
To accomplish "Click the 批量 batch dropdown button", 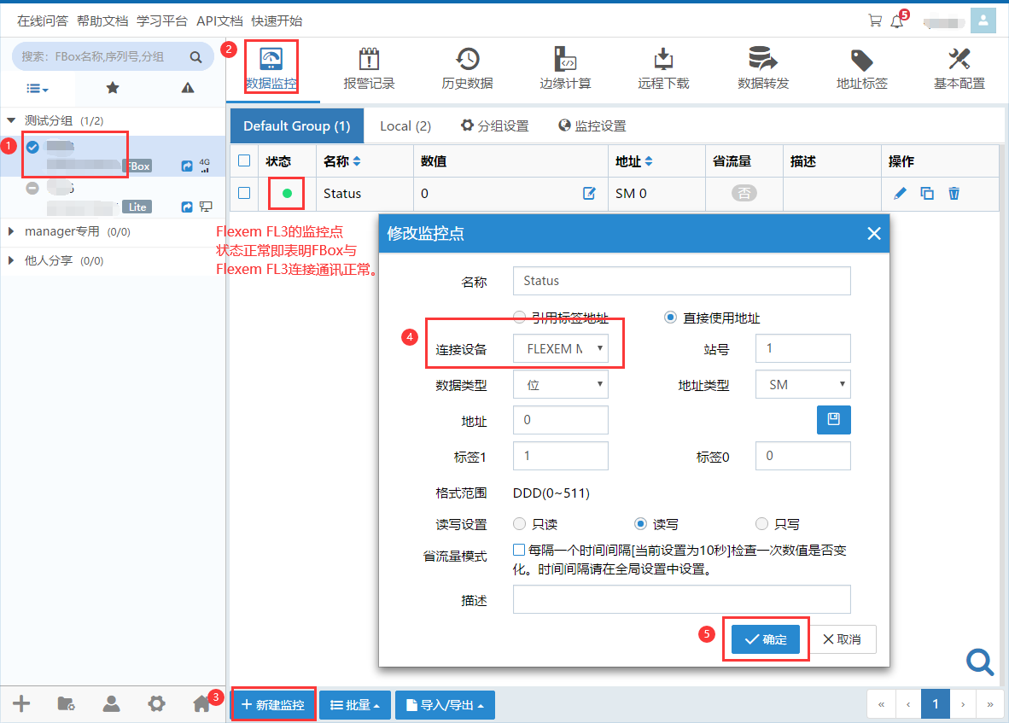I will pos(354,705).
